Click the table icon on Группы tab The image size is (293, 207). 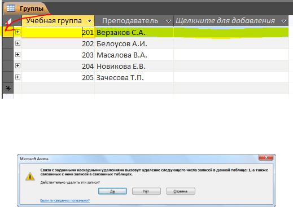point(11,8)
